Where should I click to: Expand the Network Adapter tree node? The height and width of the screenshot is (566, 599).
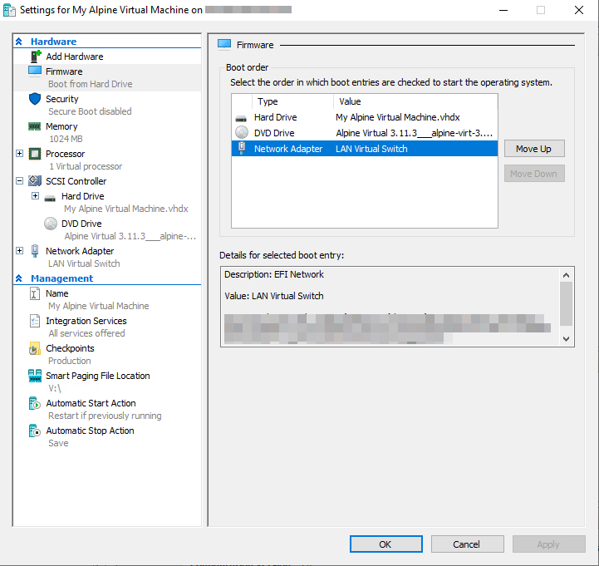[x=20, y=251]
